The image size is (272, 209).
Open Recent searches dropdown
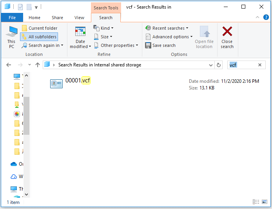click(167, 28)
